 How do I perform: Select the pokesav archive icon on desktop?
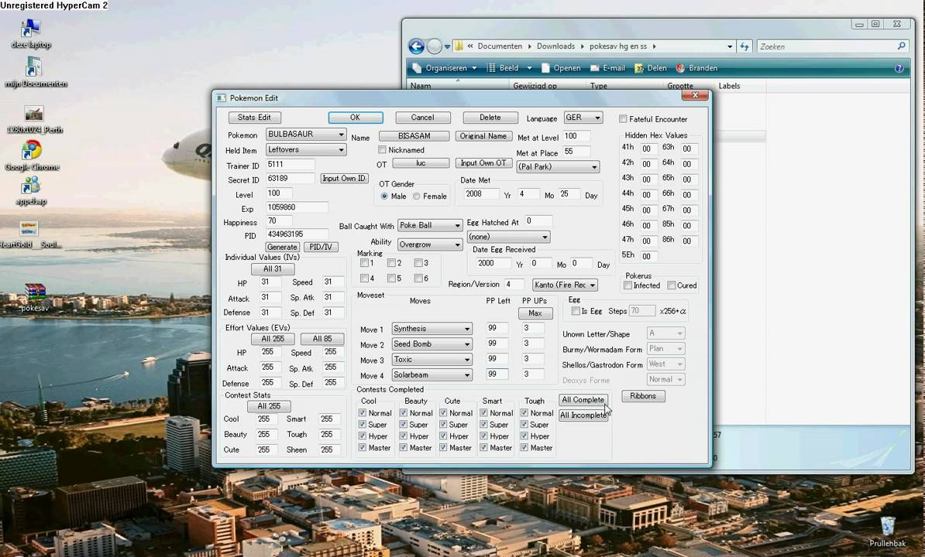[x=35, y=297]
